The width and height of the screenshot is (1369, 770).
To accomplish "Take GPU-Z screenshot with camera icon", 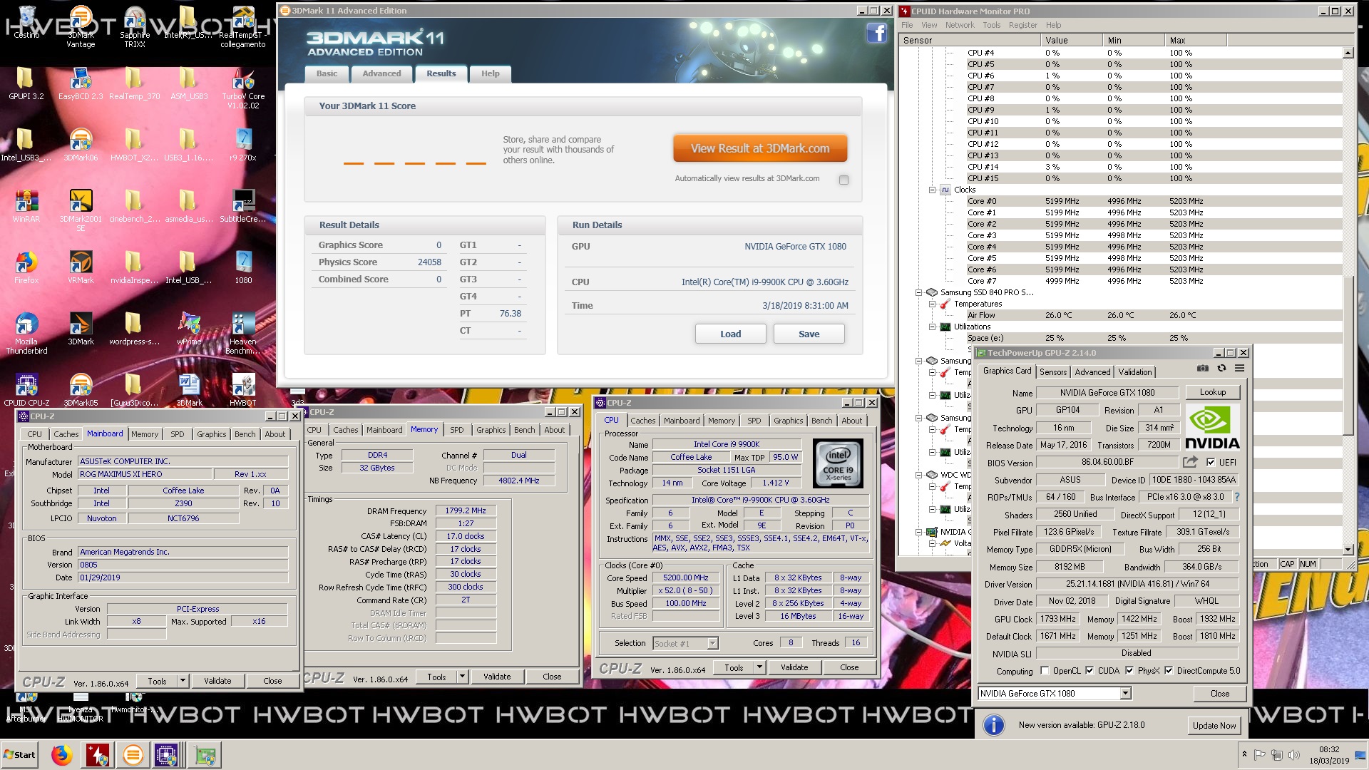I will pyautogui.click(x=1203, y=368).
